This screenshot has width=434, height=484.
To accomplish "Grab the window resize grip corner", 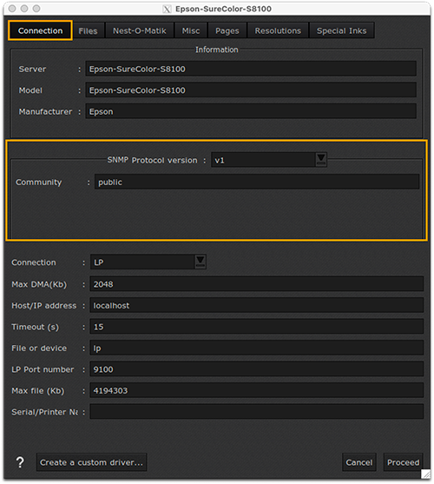I will click(425, 474).
